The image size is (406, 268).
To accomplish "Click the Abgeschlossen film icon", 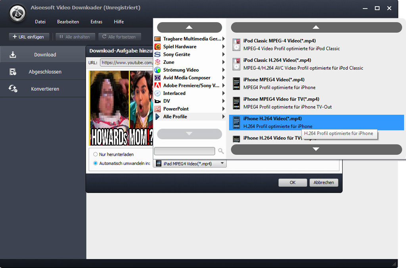I will click(13, 72).
